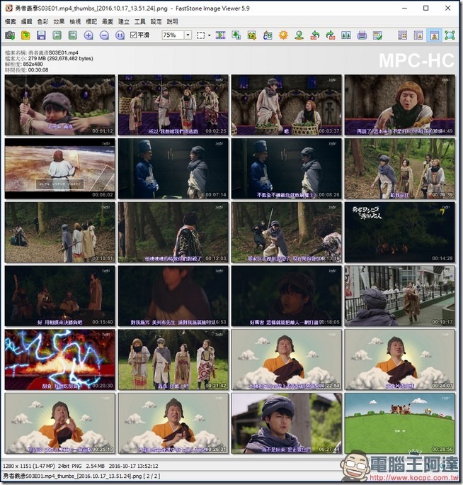The height and width of the screenshot is (485, 463).
Task: Open the 說明 menu
Action: pyautogui.click(x=172, y=21)
